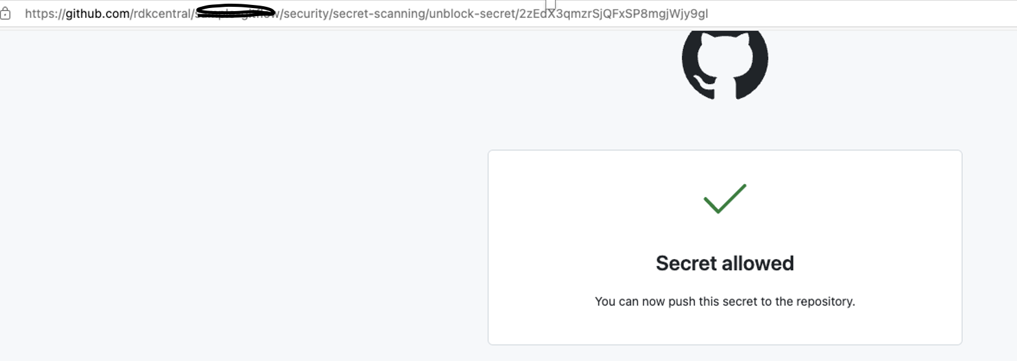Click the "https://" prefix in the URL
Image resolution: width=1017 pixels, height=361 pixels.
(x=45, y=14)
